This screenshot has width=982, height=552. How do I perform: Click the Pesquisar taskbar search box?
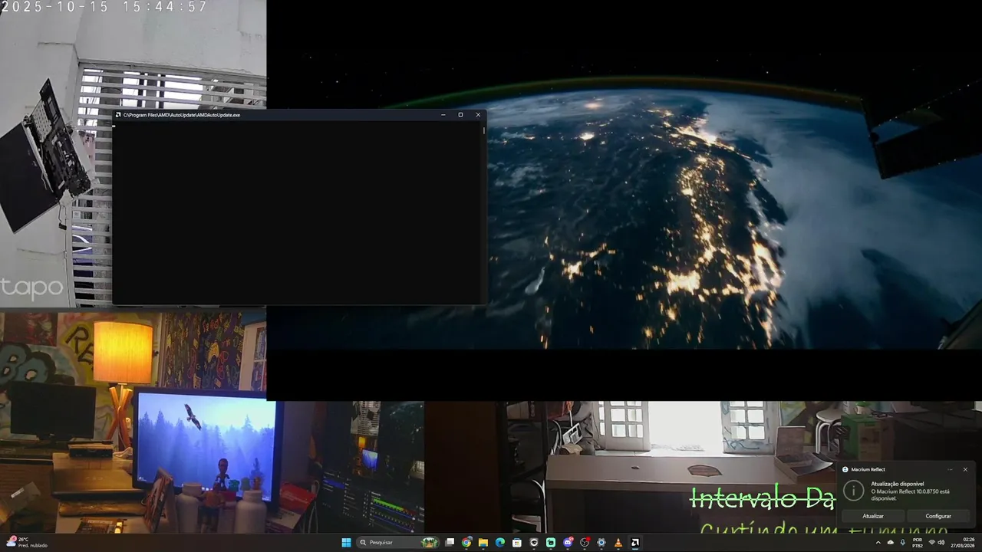pos(398,543)
